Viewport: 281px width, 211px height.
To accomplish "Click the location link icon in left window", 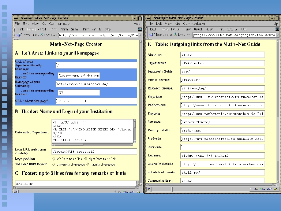I will point(42,35).
